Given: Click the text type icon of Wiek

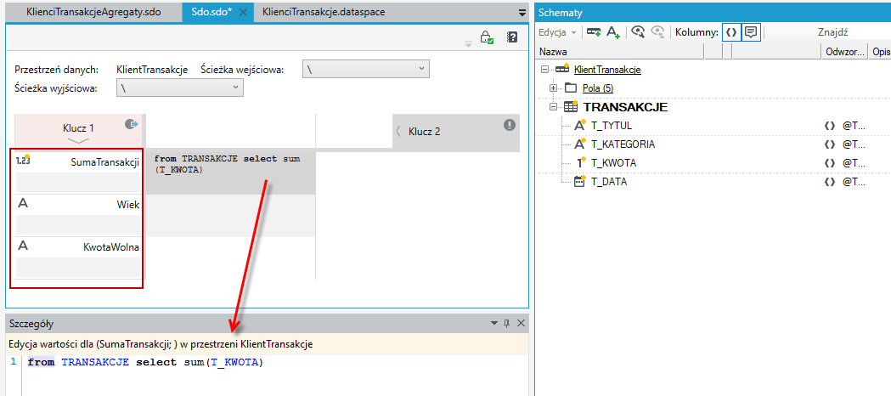Looking at the screenshot, I should 23,203.
